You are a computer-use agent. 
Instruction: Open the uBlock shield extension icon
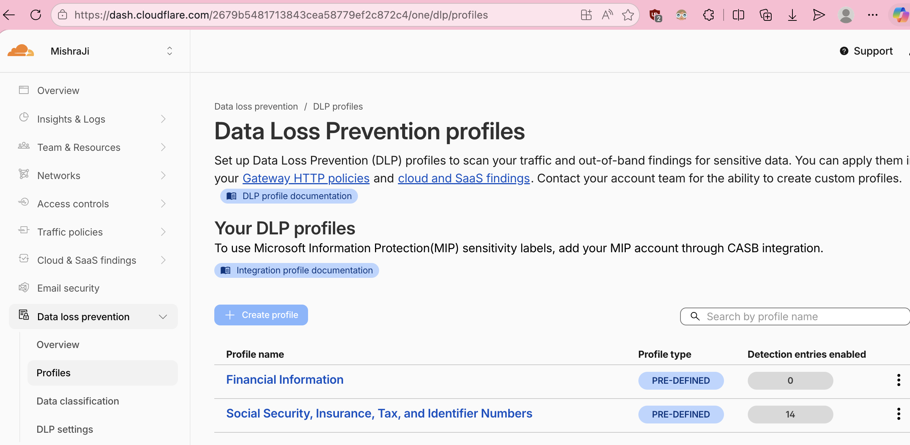[x=655, y=15]
